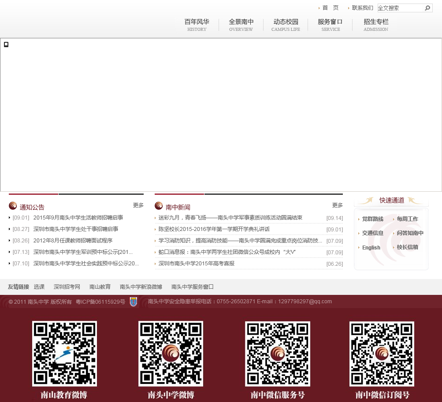Image resolution: width=442 pixels, height=402 pixels.
Task: Open news 陈坚校长2015-2016学年第一学期开学典礼讲话
Action: click(x=214, y=229)
